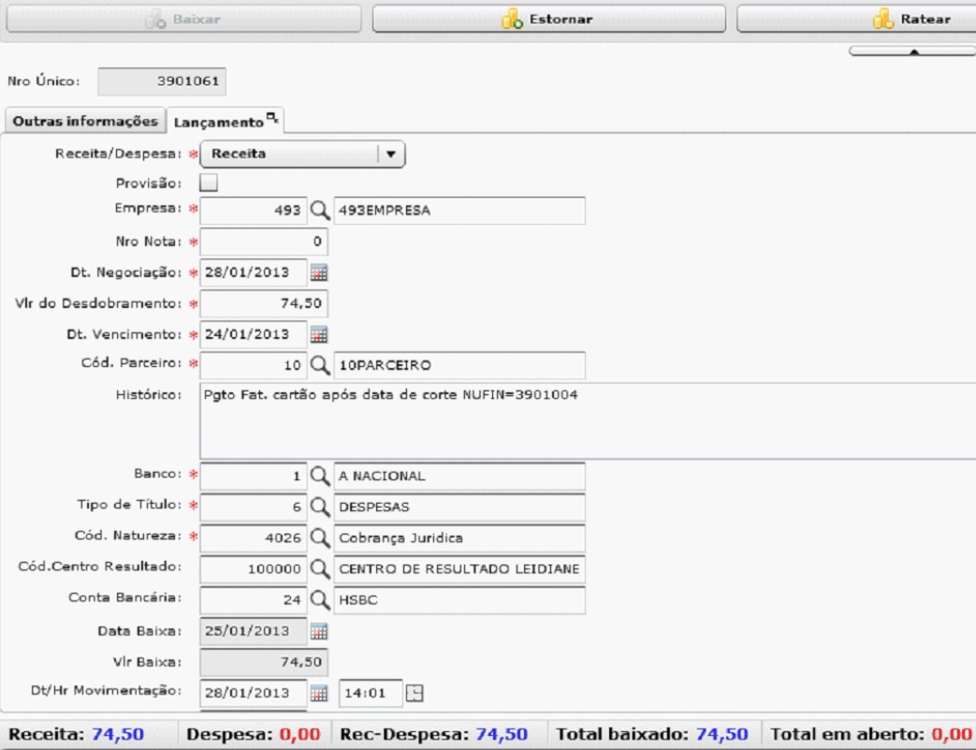The height and width of the screenshot is (750, 976).
Task: Click Dt. Vencimento date field
Action: click(x=254, y=334)
